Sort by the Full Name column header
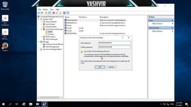Screen dimensions: 191x107 88,17
